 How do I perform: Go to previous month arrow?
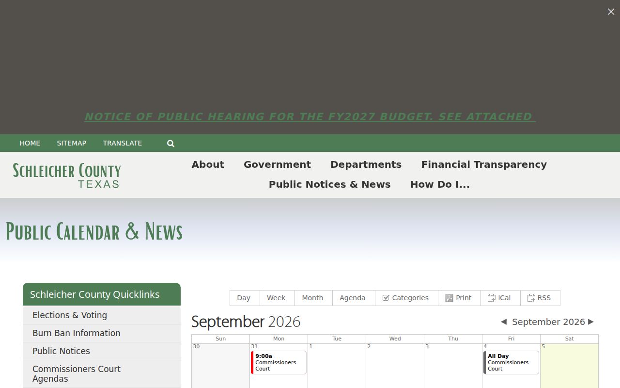504,322
